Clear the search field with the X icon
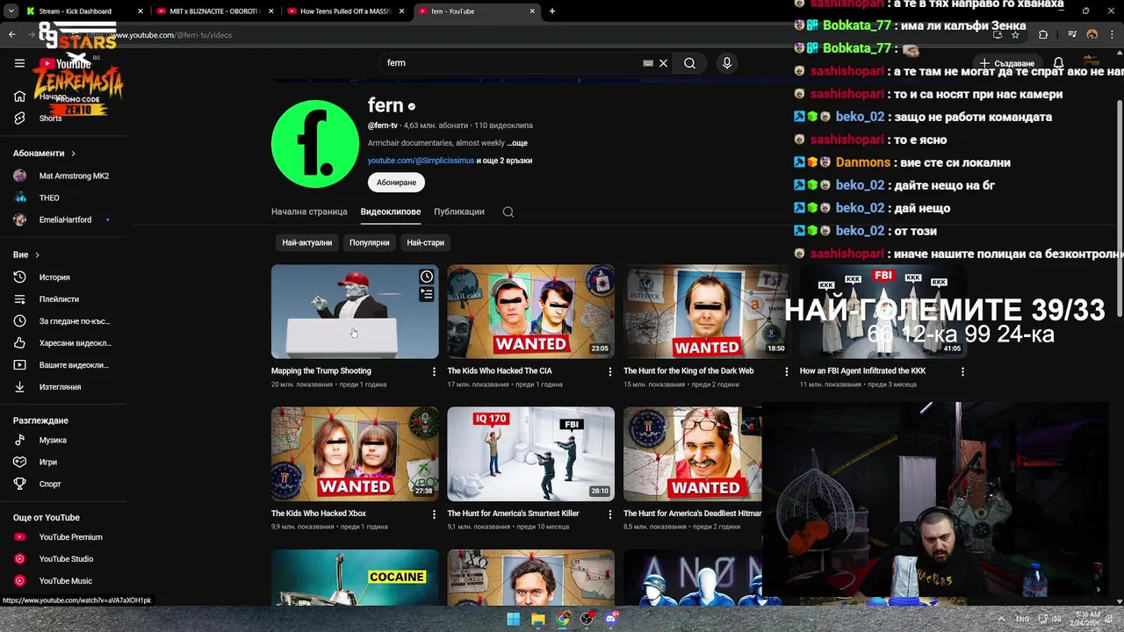The image size is (1124, 632). [664, 63]
